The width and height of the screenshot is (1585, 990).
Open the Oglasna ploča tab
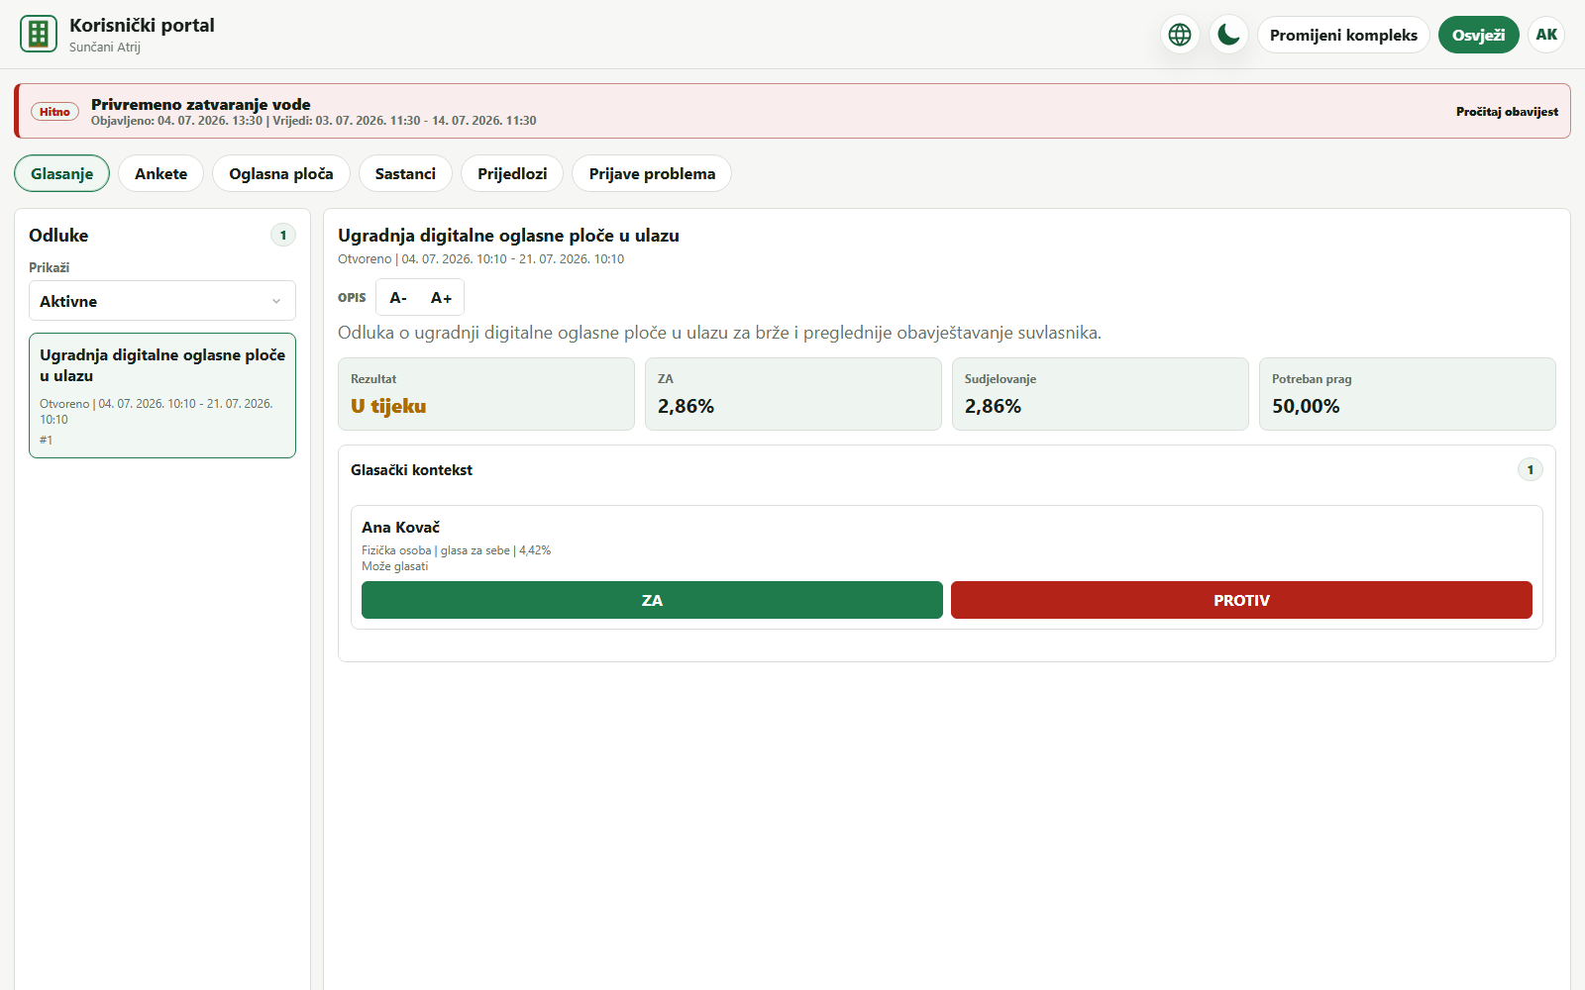(x=281, y=173)
